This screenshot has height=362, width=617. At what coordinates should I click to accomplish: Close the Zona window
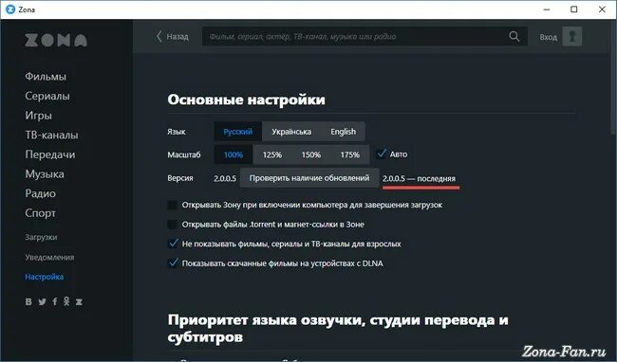pos(602,9)
